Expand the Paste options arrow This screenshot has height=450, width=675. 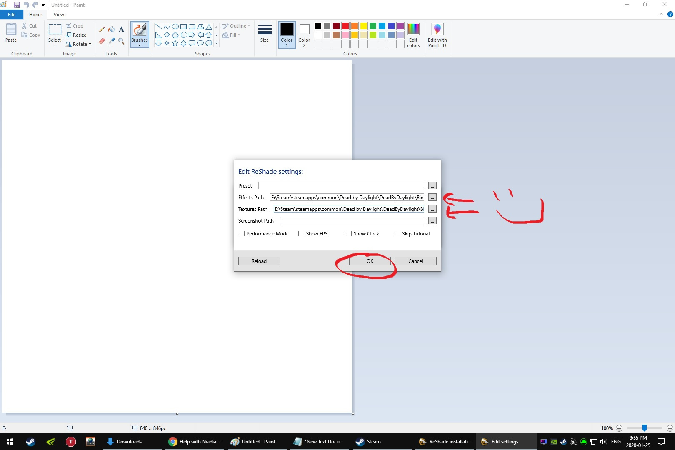pyautogui.click(x=11, y=45)
